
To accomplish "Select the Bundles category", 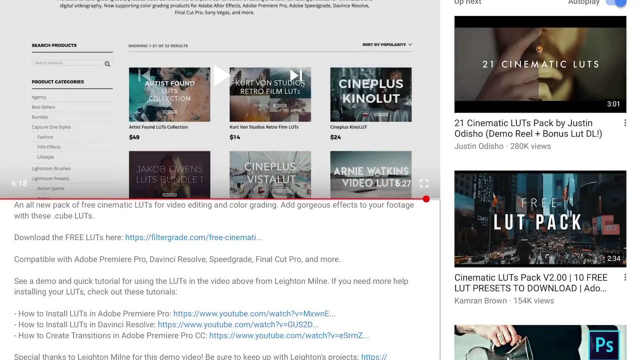I will [x=40, y=117].
